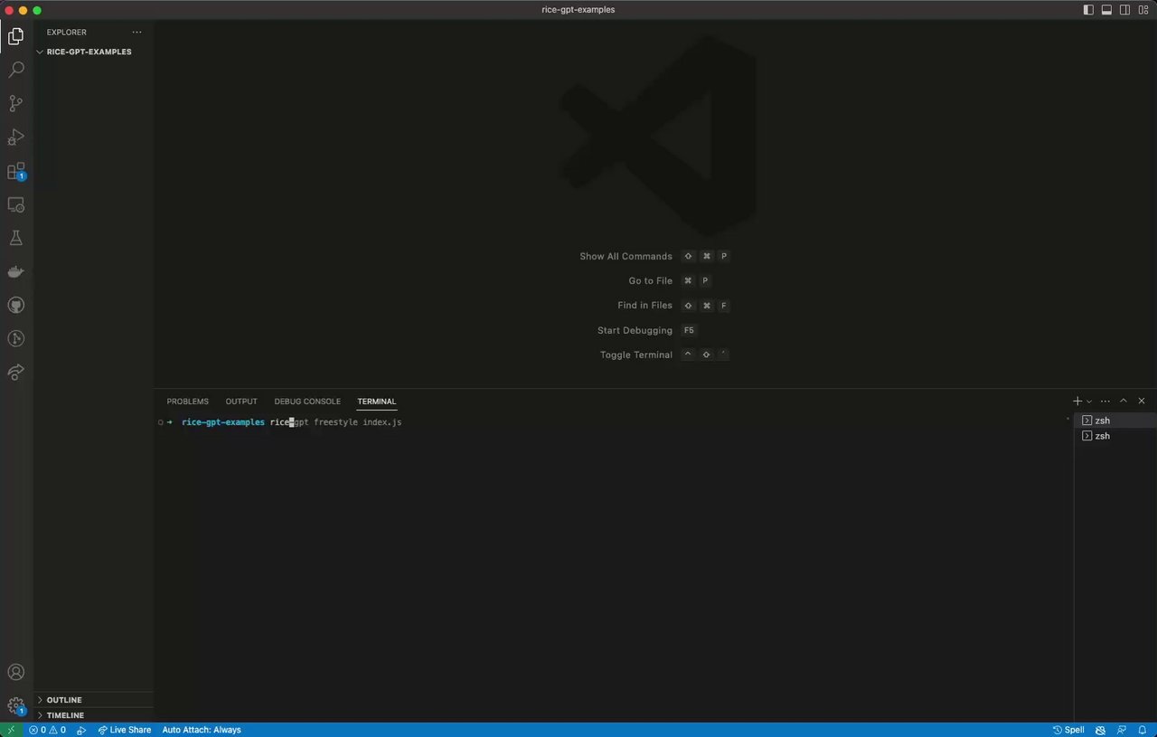1157x737 pixels.
Task: Click Auto Attach: Always status item
Action: click(x=202, y=730)
